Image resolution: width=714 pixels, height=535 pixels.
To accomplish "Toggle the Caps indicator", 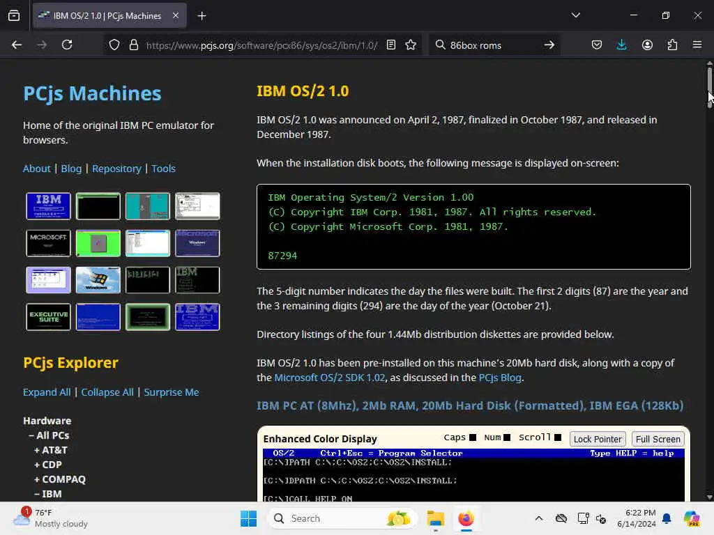I will [x=473, y=437].
